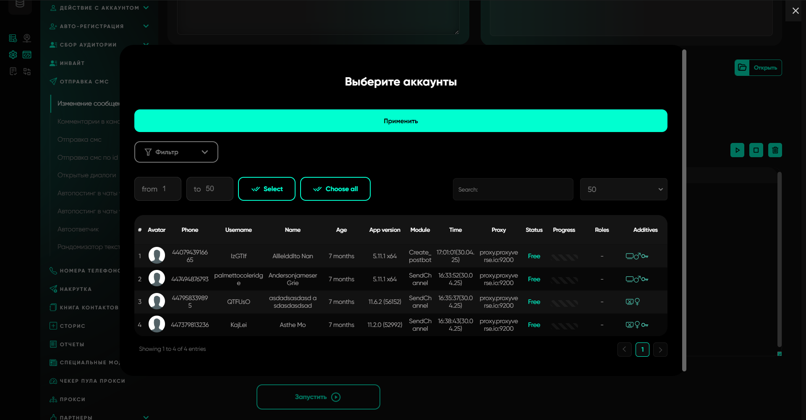This screenshot has height=420, width=806.
Task: Click the Select range button
Action: point(267,189)
